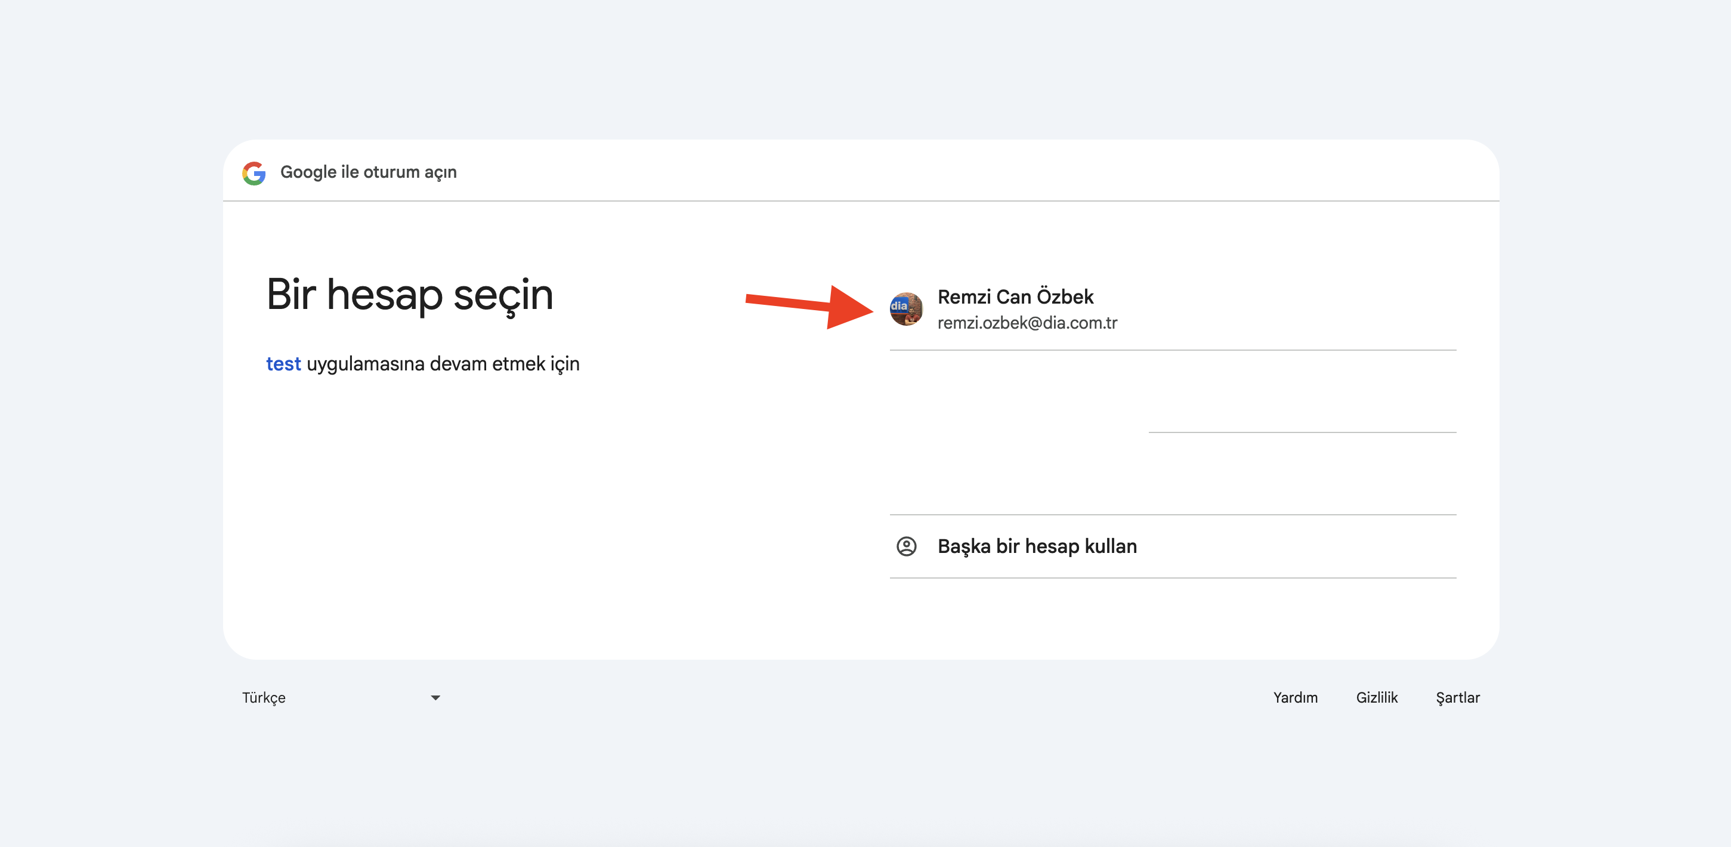The image size is (1731, 847).
Task: Click the remzi.ozbek@dia.com.tr email address
Action: [1027, 323]
